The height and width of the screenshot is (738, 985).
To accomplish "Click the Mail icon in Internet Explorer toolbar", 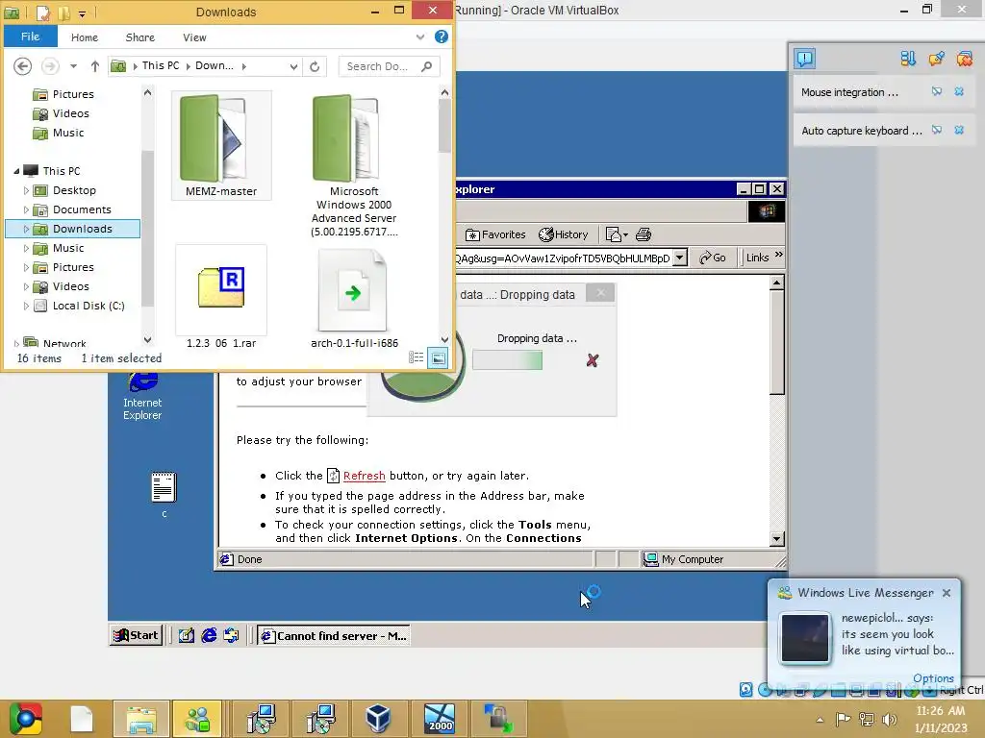I will [x=617, y=234].
